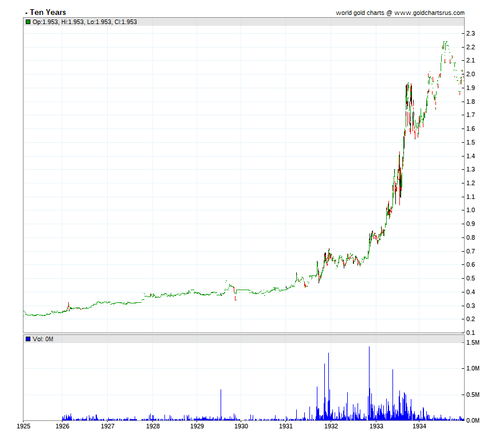Viewport: 487px width, 441px height.
Task: Click the 1930 year label
Action: 241,426
